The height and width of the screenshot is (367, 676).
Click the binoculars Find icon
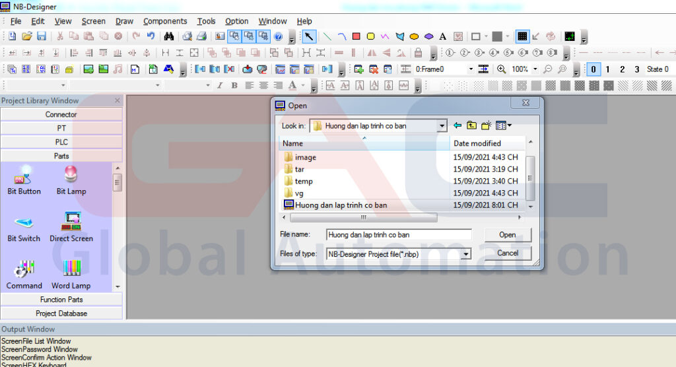tap(168, 36)
